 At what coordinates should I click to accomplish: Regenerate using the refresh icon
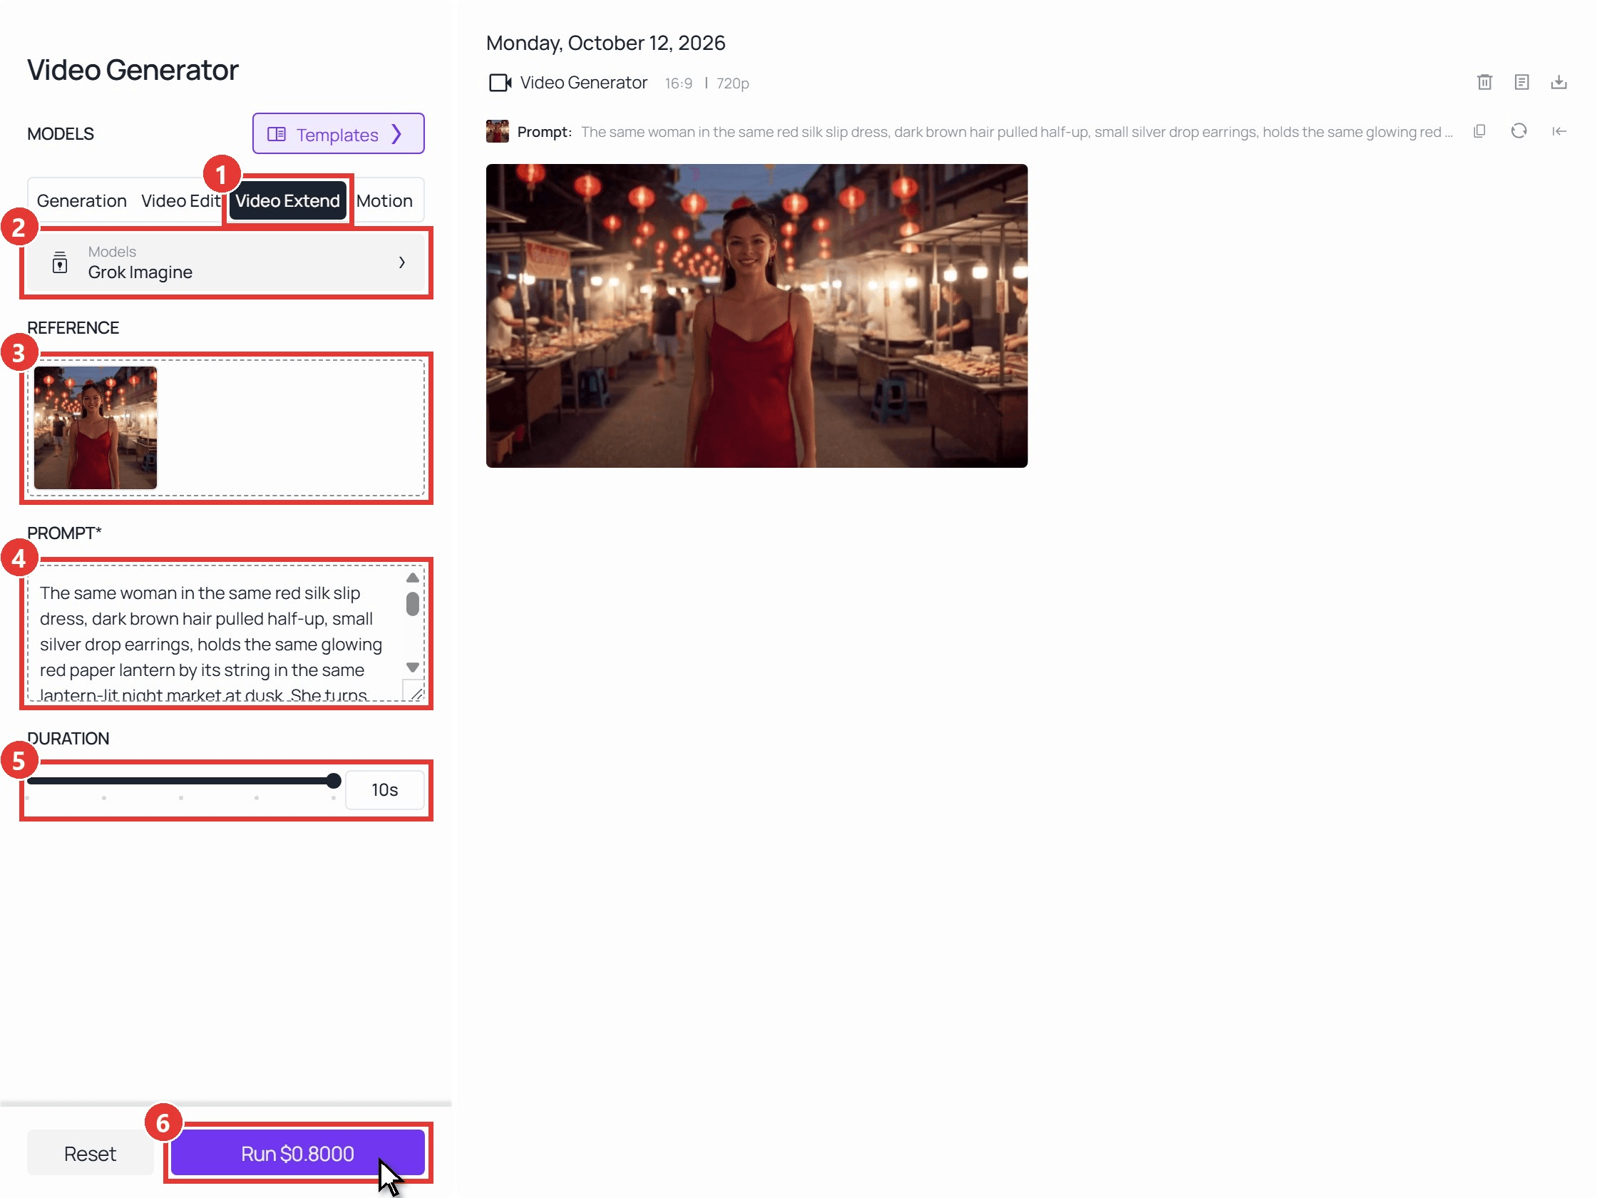click(1519, 131)
